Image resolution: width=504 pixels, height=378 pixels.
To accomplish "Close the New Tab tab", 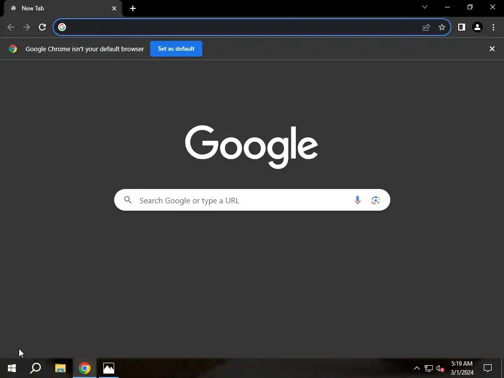I will (114, 8).
